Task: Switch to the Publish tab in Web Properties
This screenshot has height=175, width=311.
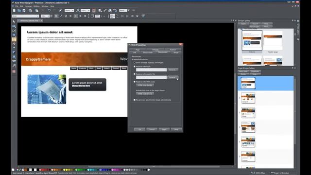Action: tap(173, 50)
